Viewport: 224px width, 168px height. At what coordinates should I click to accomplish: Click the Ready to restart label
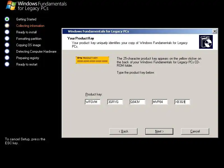27,64
